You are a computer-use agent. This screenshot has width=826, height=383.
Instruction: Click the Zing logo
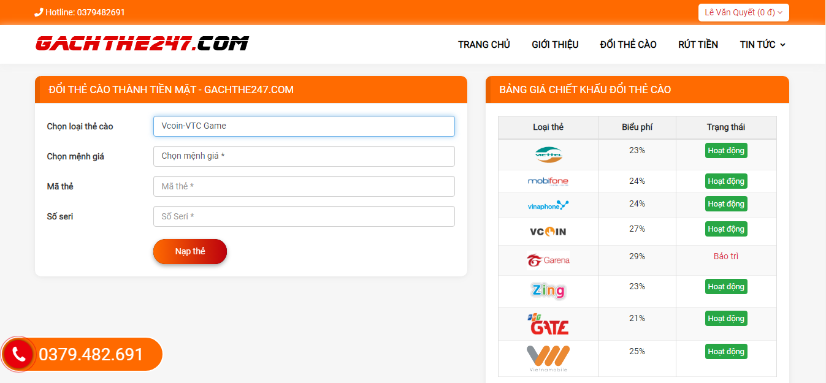[548, 290]
